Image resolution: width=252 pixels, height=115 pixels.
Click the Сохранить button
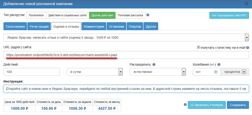tap(238, 105)
